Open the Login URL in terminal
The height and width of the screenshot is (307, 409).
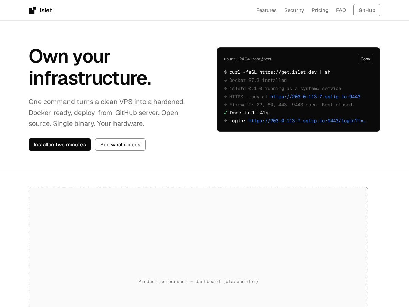pyautogui.click(x=307, y=121)
